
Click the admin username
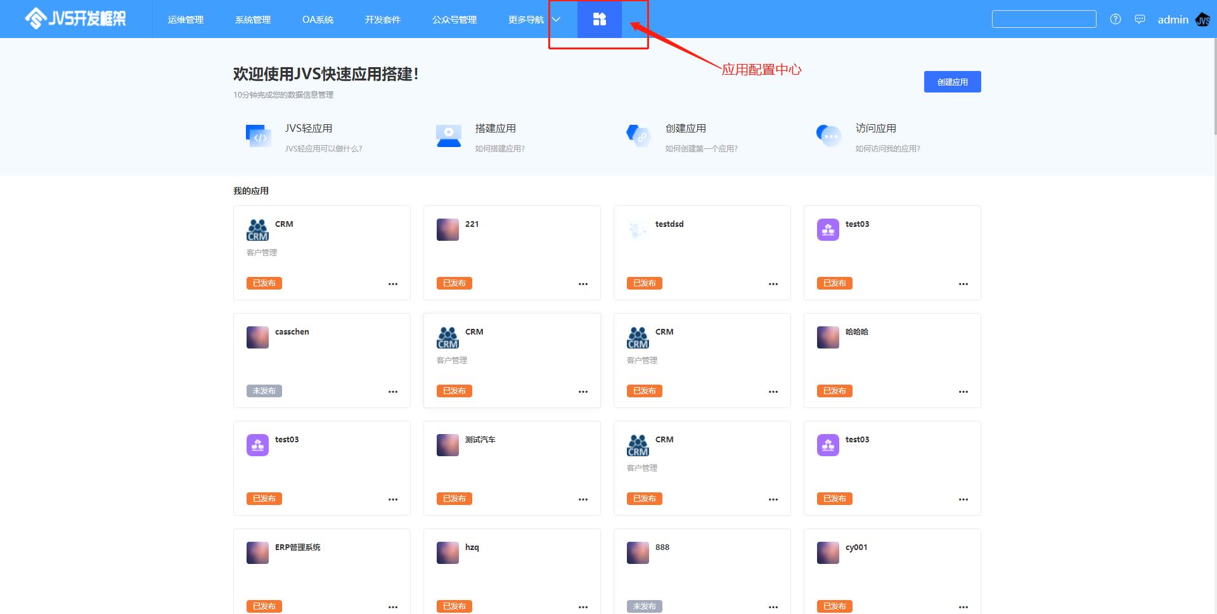point(1173,20)
